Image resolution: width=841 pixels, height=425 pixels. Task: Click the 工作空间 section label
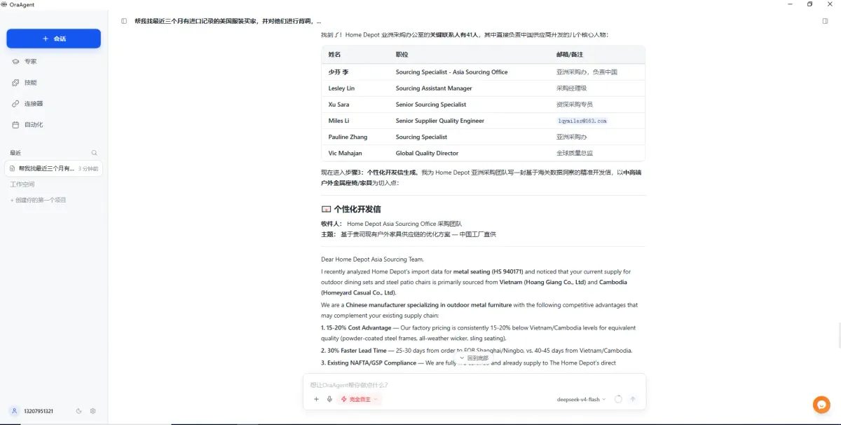point(22,184)
